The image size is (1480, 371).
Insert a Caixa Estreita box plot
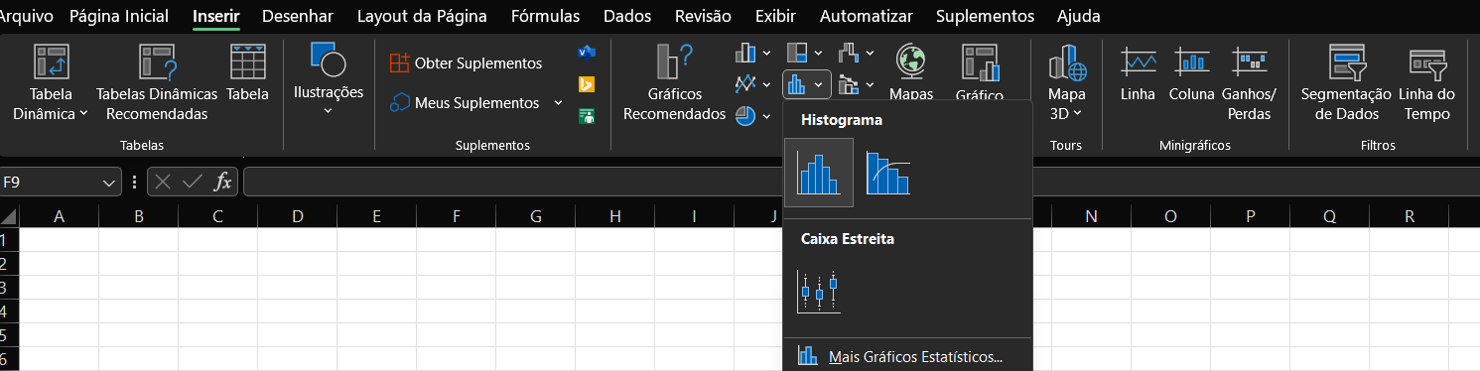(819, 292)
